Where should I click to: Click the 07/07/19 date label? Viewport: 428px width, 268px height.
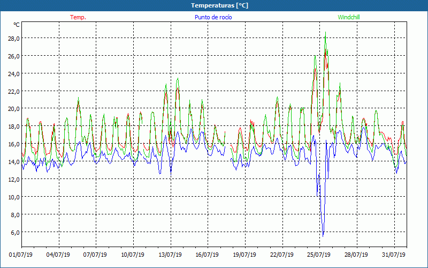coord(95,255)
